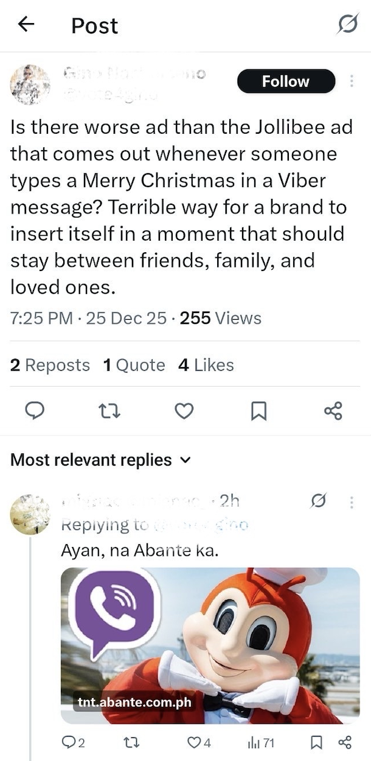Open the tnt.abante.com.ph link card
The image size is (371, 761).
coord(210,646)
